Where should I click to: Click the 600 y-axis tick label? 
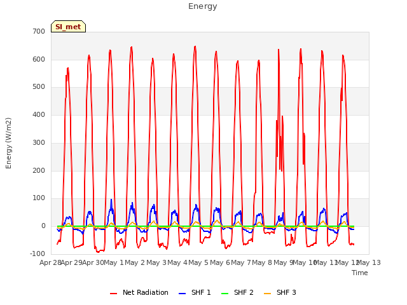39,59
